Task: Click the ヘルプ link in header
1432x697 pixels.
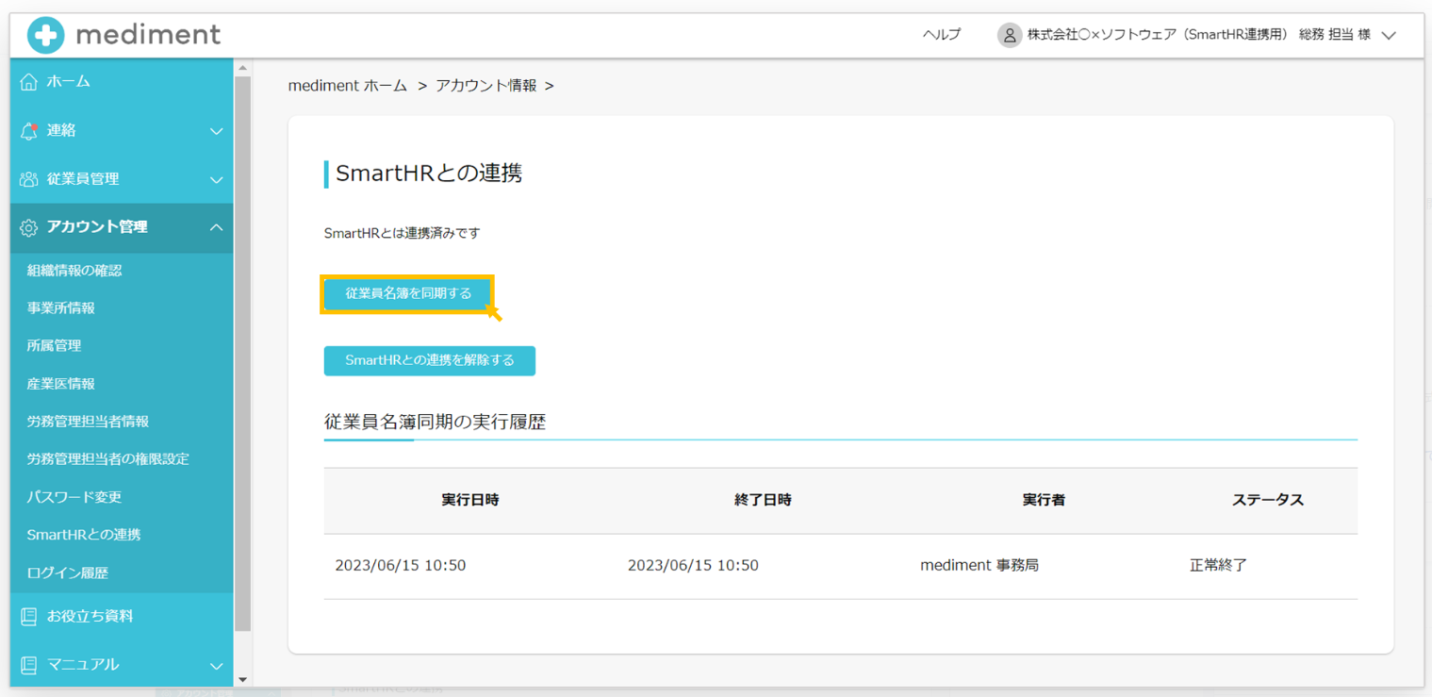Action: point(941,35)
